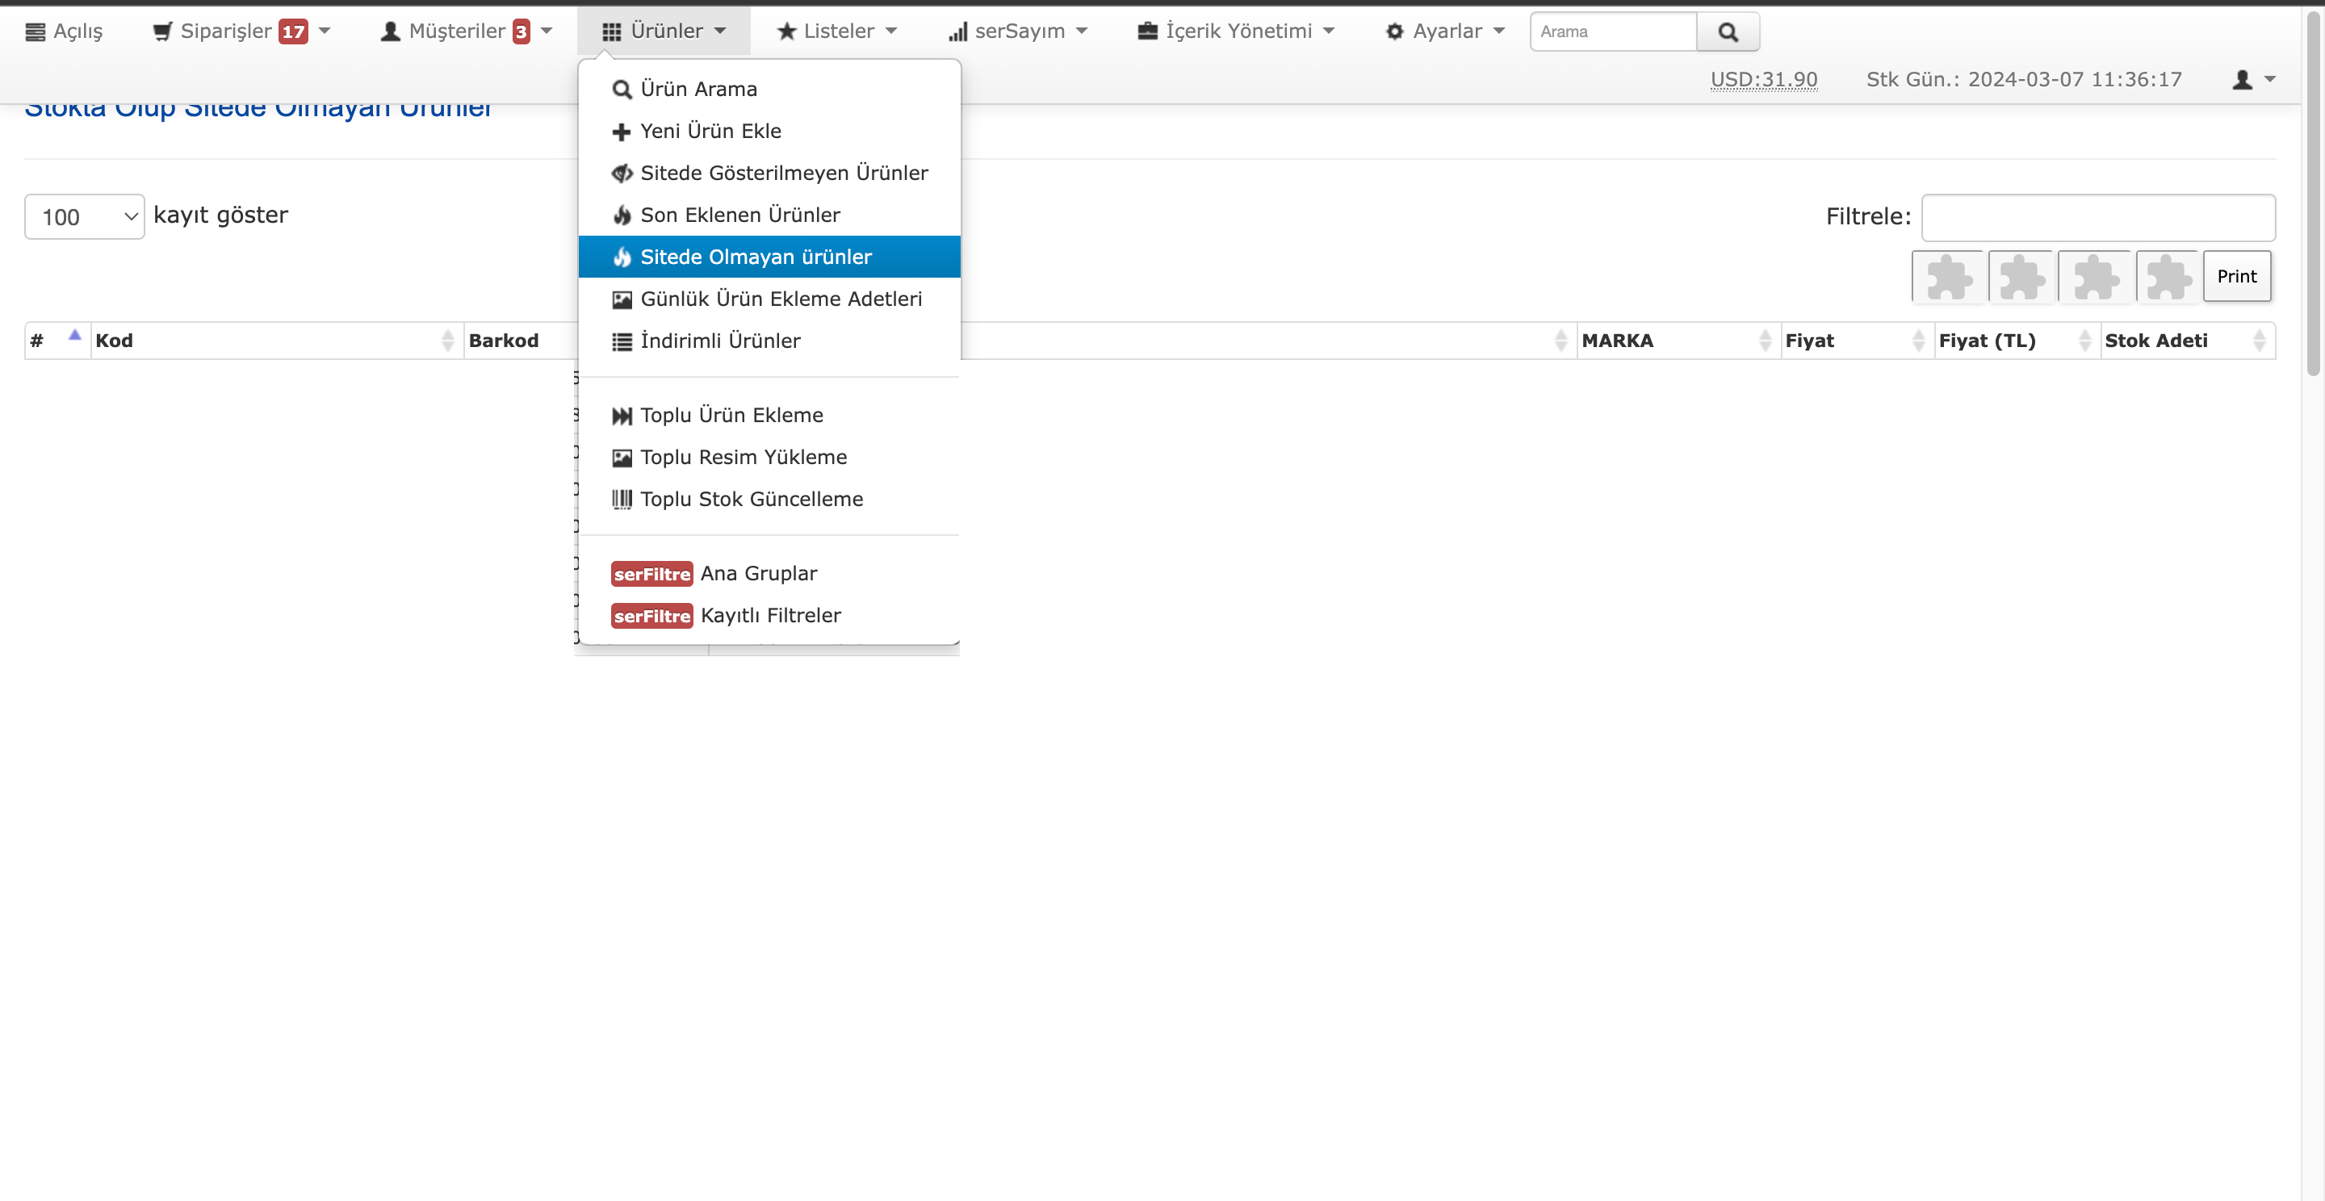This screenshot has height=1201, width=2325.
Task: Open the 100 kayıt göster selector
Action: 84,216
